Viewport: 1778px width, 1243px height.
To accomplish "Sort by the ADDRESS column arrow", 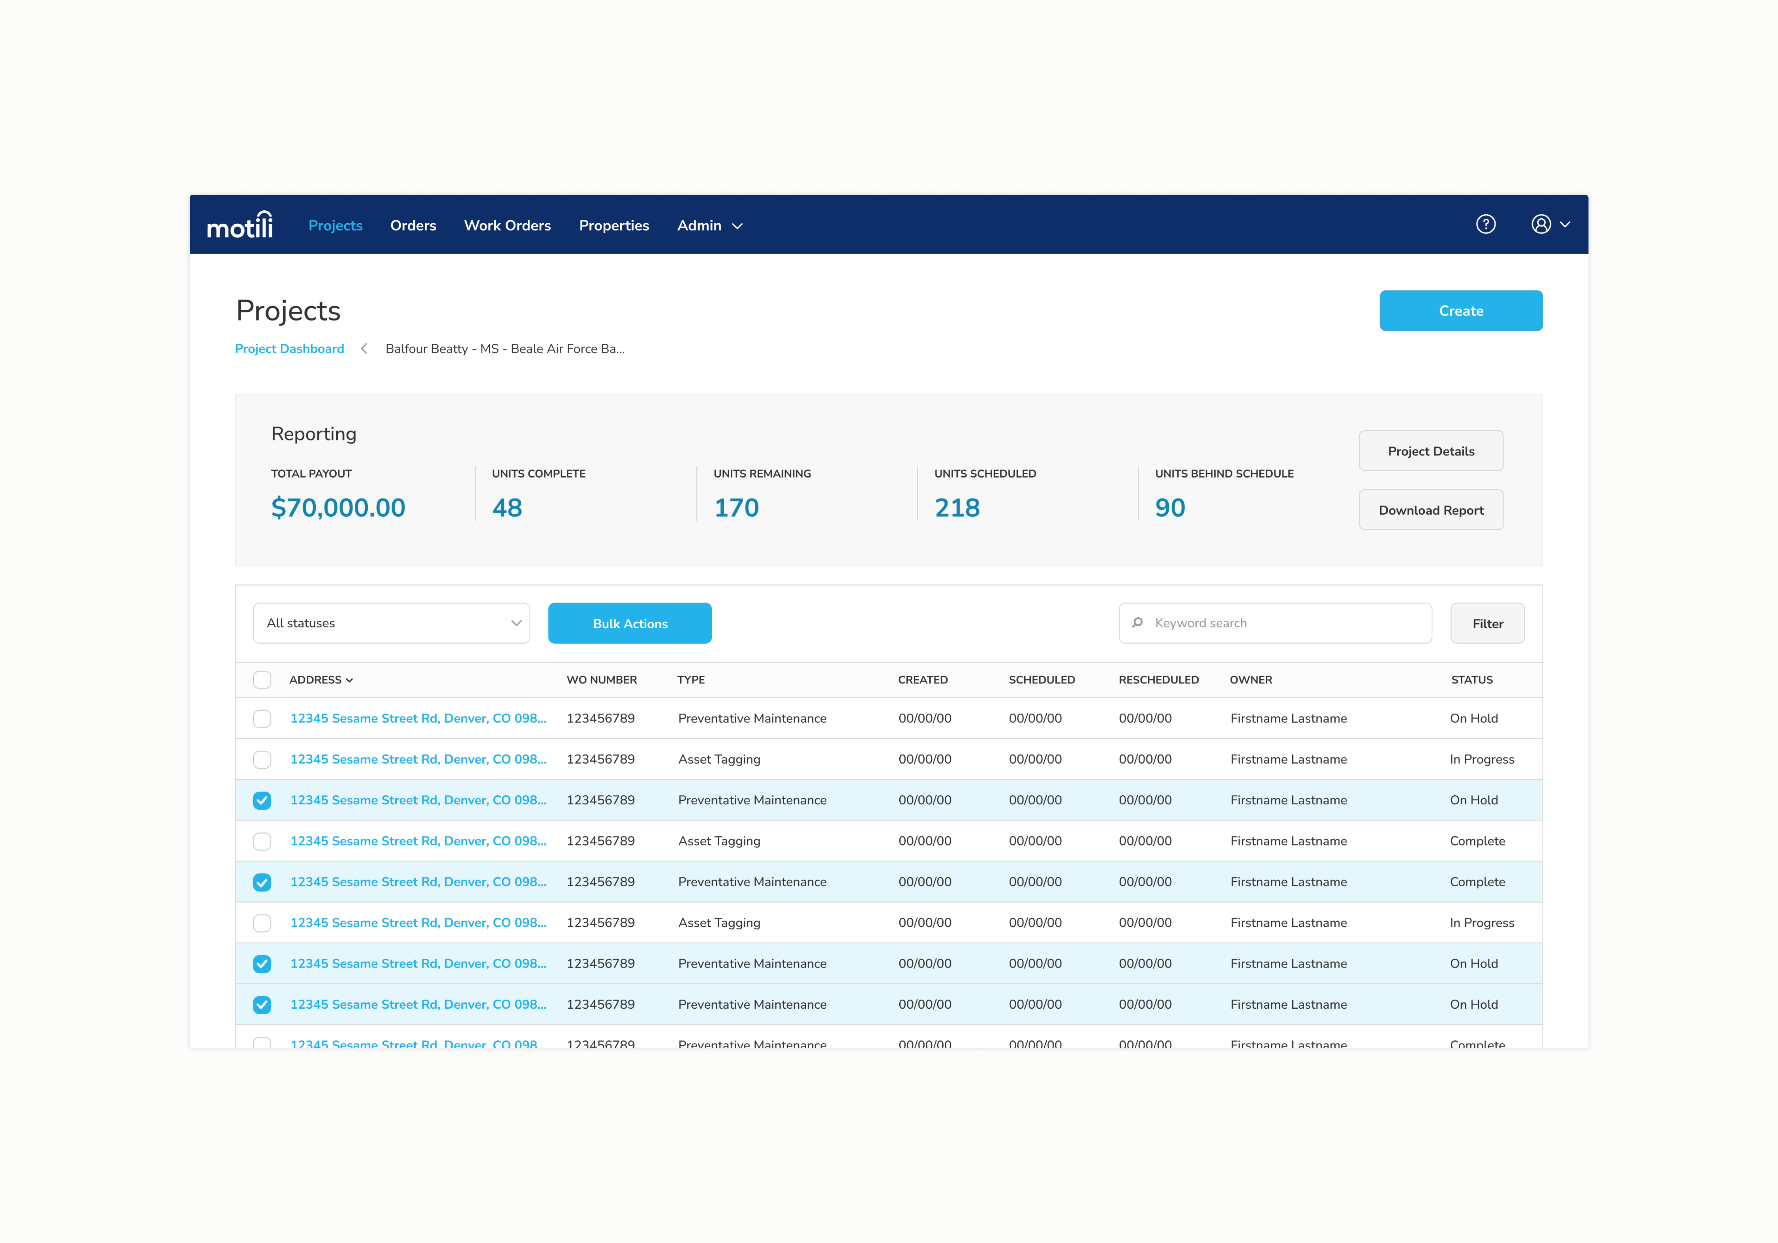I will [x=349, y=680].
